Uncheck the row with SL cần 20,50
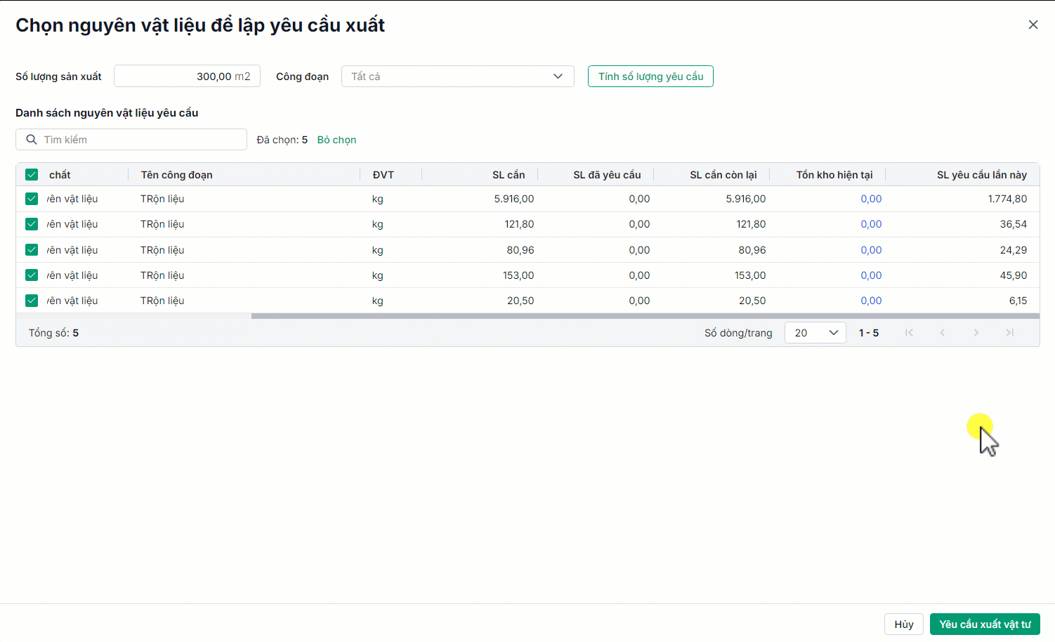1055x642 pixels. (32, 301)
